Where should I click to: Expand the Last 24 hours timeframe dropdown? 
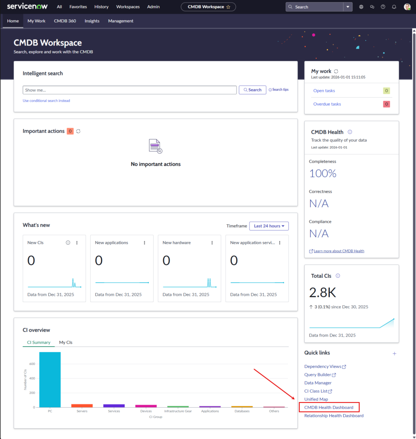pos(269,226)
